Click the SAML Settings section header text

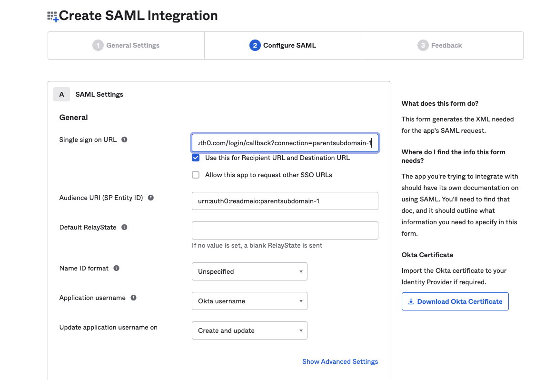tap(99, 95)
